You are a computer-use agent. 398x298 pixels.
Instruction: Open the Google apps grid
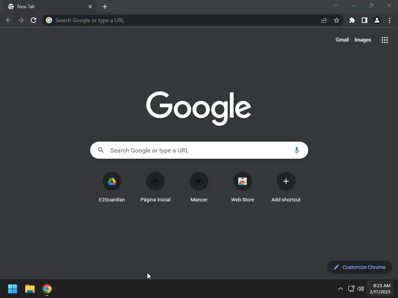pyautogui.click(x=385, y=40)
